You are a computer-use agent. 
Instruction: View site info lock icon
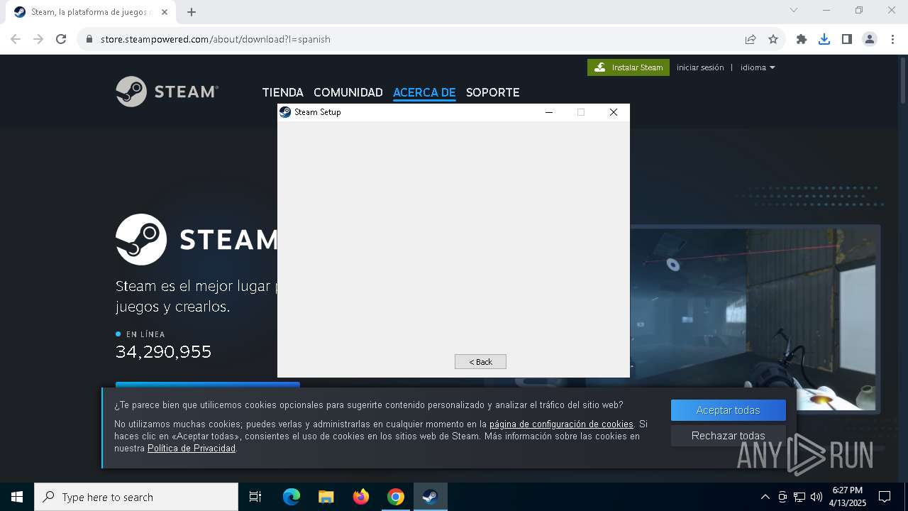coord(89,39)
